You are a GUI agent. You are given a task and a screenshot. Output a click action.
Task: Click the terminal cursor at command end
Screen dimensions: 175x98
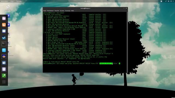click(119, 63)
